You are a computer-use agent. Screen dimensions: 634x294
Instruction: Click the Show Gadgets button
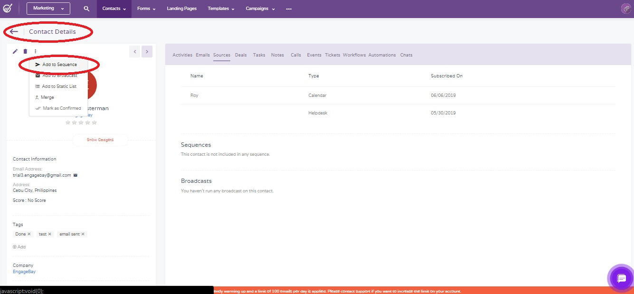(100, 140)
